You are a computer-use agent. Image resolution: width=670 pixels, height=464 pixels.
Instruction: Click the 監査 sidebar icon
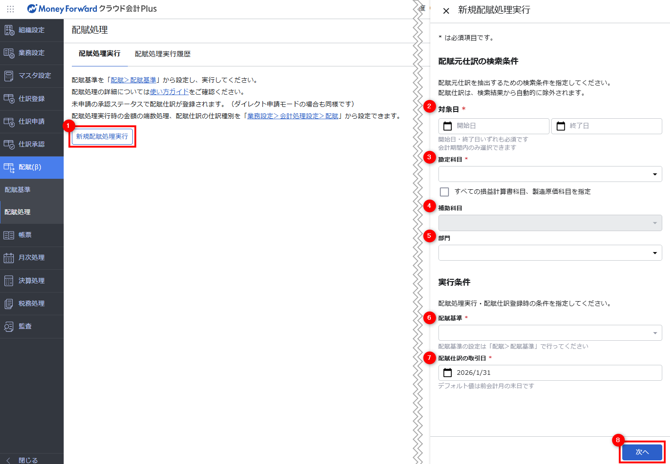point(9,327)
